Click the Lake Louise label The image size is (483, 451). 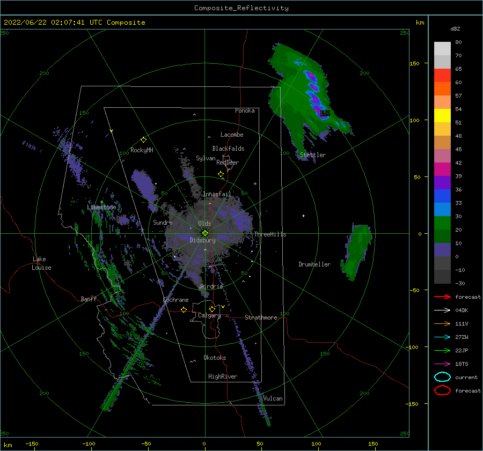(x=41, y=263)
